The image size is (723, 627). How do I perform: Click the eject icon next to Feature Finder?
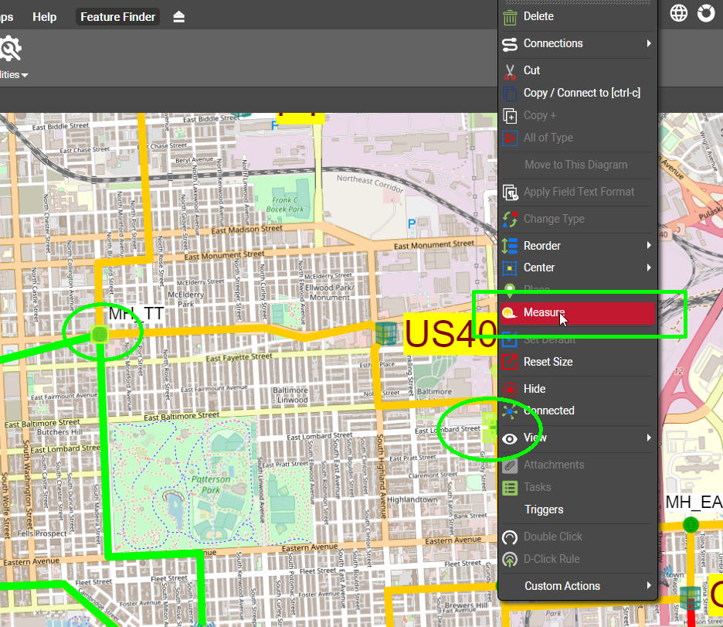(x=179, y=17)
